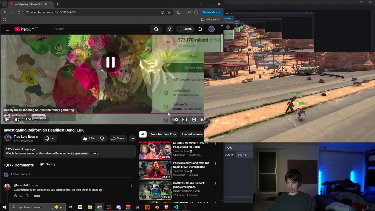The image size is (375, 211).
Task: Reply to kerzu1947's comment
Action: [37, 196]
